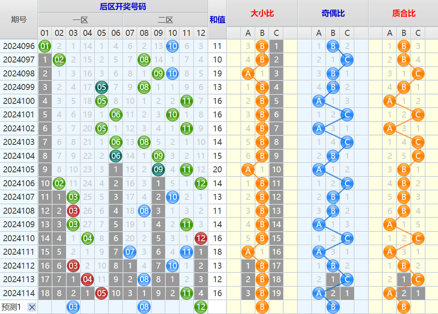Select green 09 ball in row 2024098
This screenshot has height=314, width=438.
[x=158, y=74]
